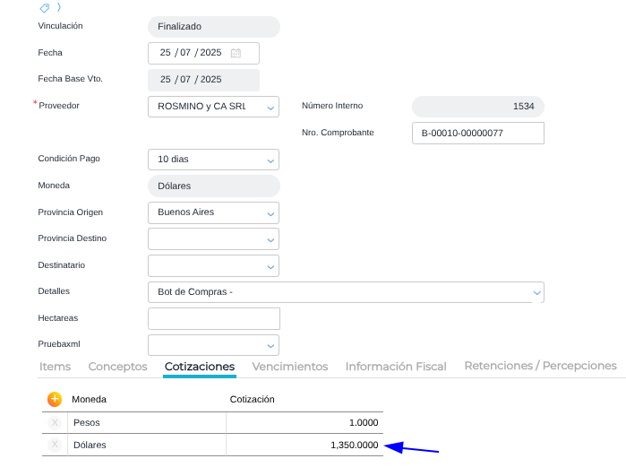Image resolution: width=626 pixels, height=476 pixels.
Task: Switch to the Items tab
Action: pos(55,367)
